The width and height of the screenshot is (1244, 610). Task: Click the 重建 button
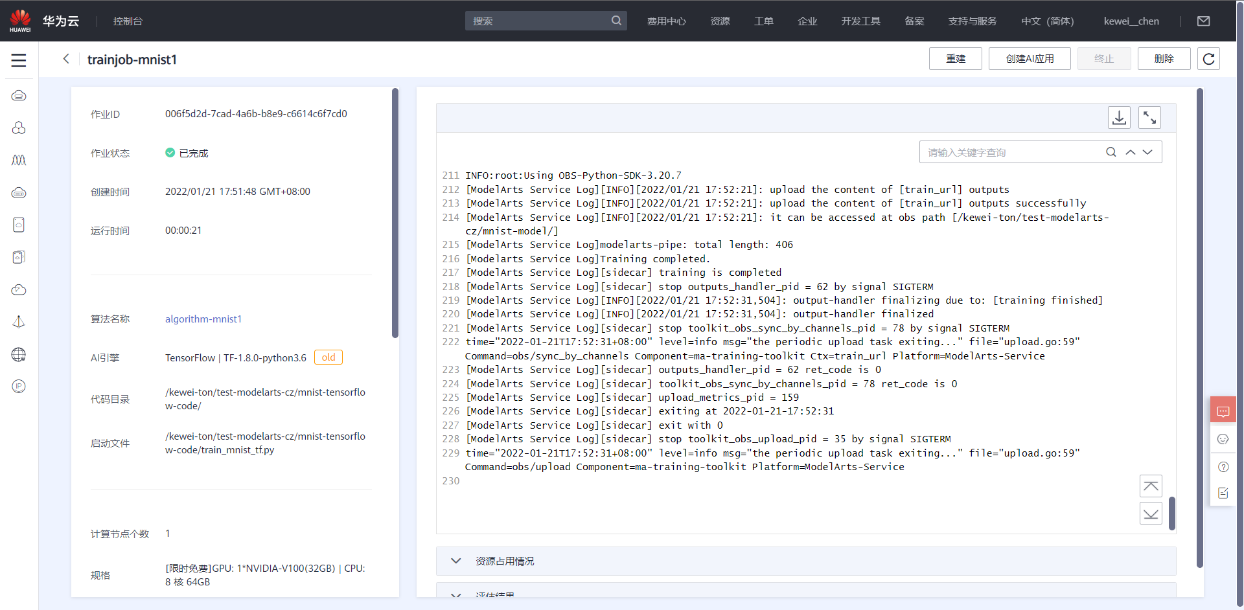click(956, 59)
